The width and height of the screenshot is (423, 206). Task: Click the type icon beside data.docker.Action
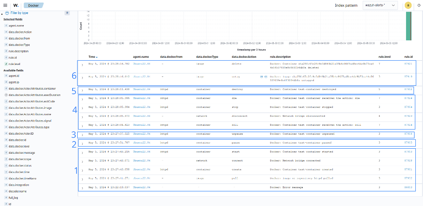click(x=6, y=32)
